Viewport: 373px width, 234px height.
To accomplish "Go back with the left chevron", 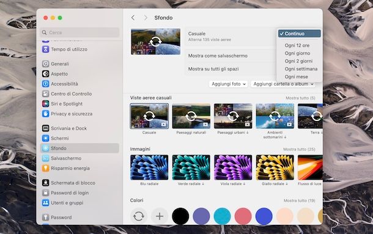I will (133, 18).
